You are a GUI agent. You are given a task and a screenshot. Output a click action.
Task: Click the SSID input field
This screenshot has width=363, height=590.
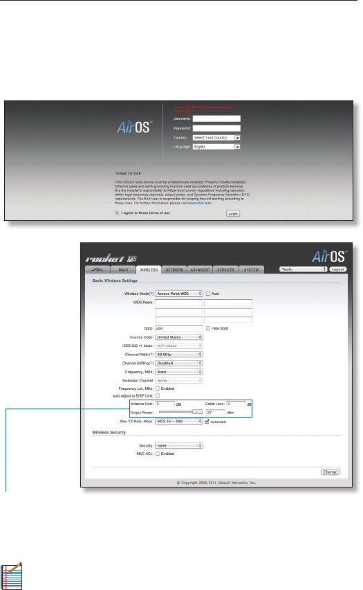click(179, 328)
